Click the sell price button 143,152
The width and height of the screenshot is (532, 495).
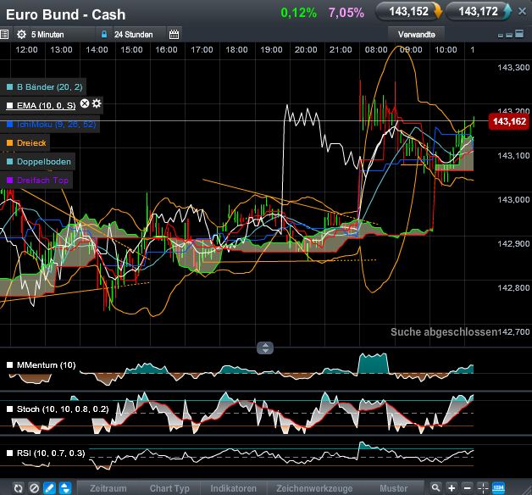tap(409, 12)
